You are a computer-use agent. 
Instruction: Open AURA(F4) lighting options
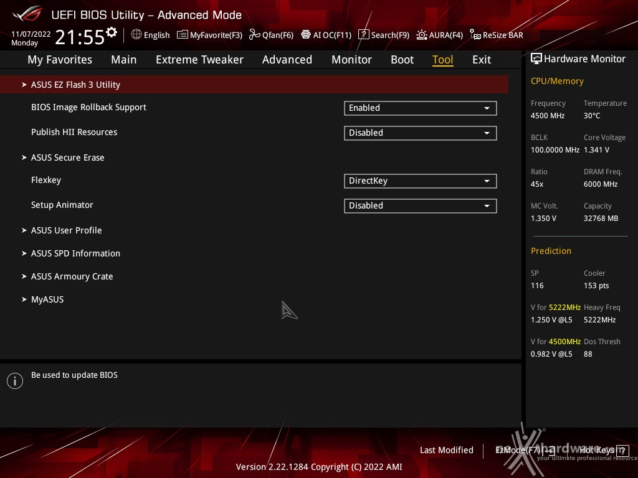tap(439, 35)
